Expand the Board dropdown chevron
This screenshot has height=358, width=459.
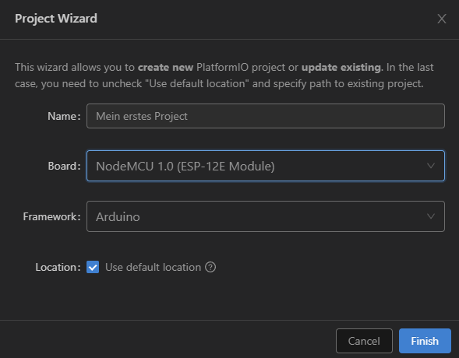(x=431, y=166)
